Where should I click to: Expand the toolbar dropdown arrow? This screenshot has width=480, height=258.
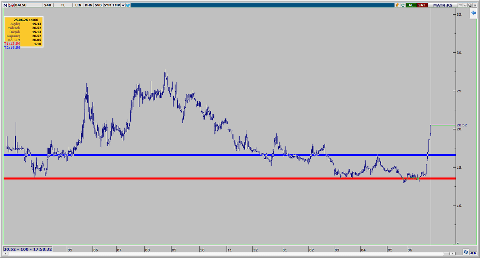(123, 5)
